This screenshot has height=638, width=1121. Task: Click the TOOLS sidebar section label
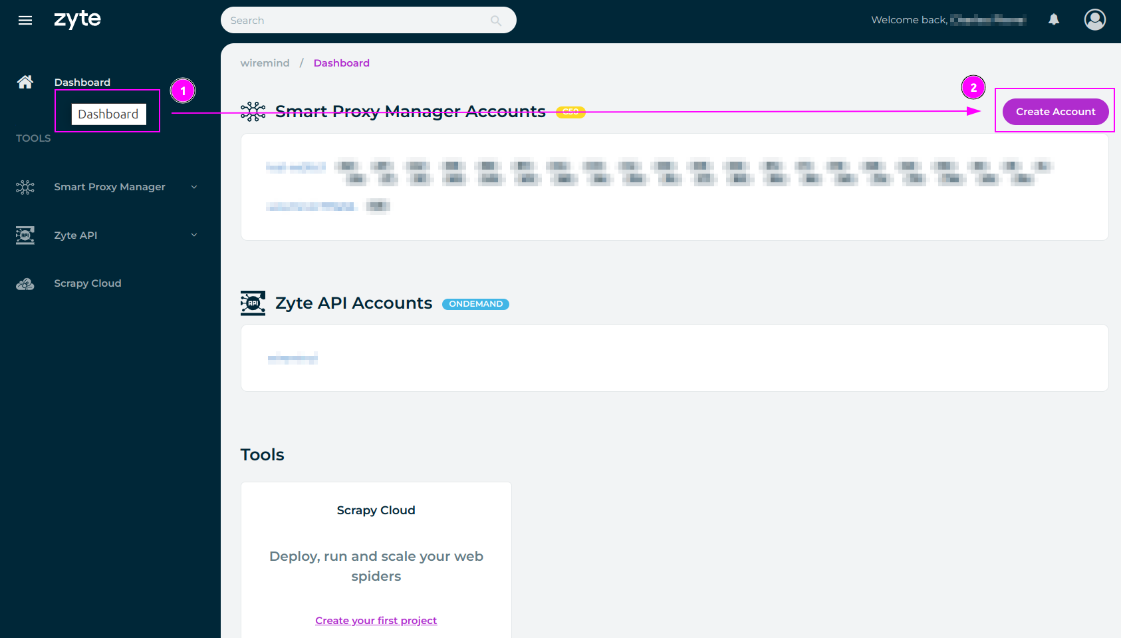click(33, 138)
